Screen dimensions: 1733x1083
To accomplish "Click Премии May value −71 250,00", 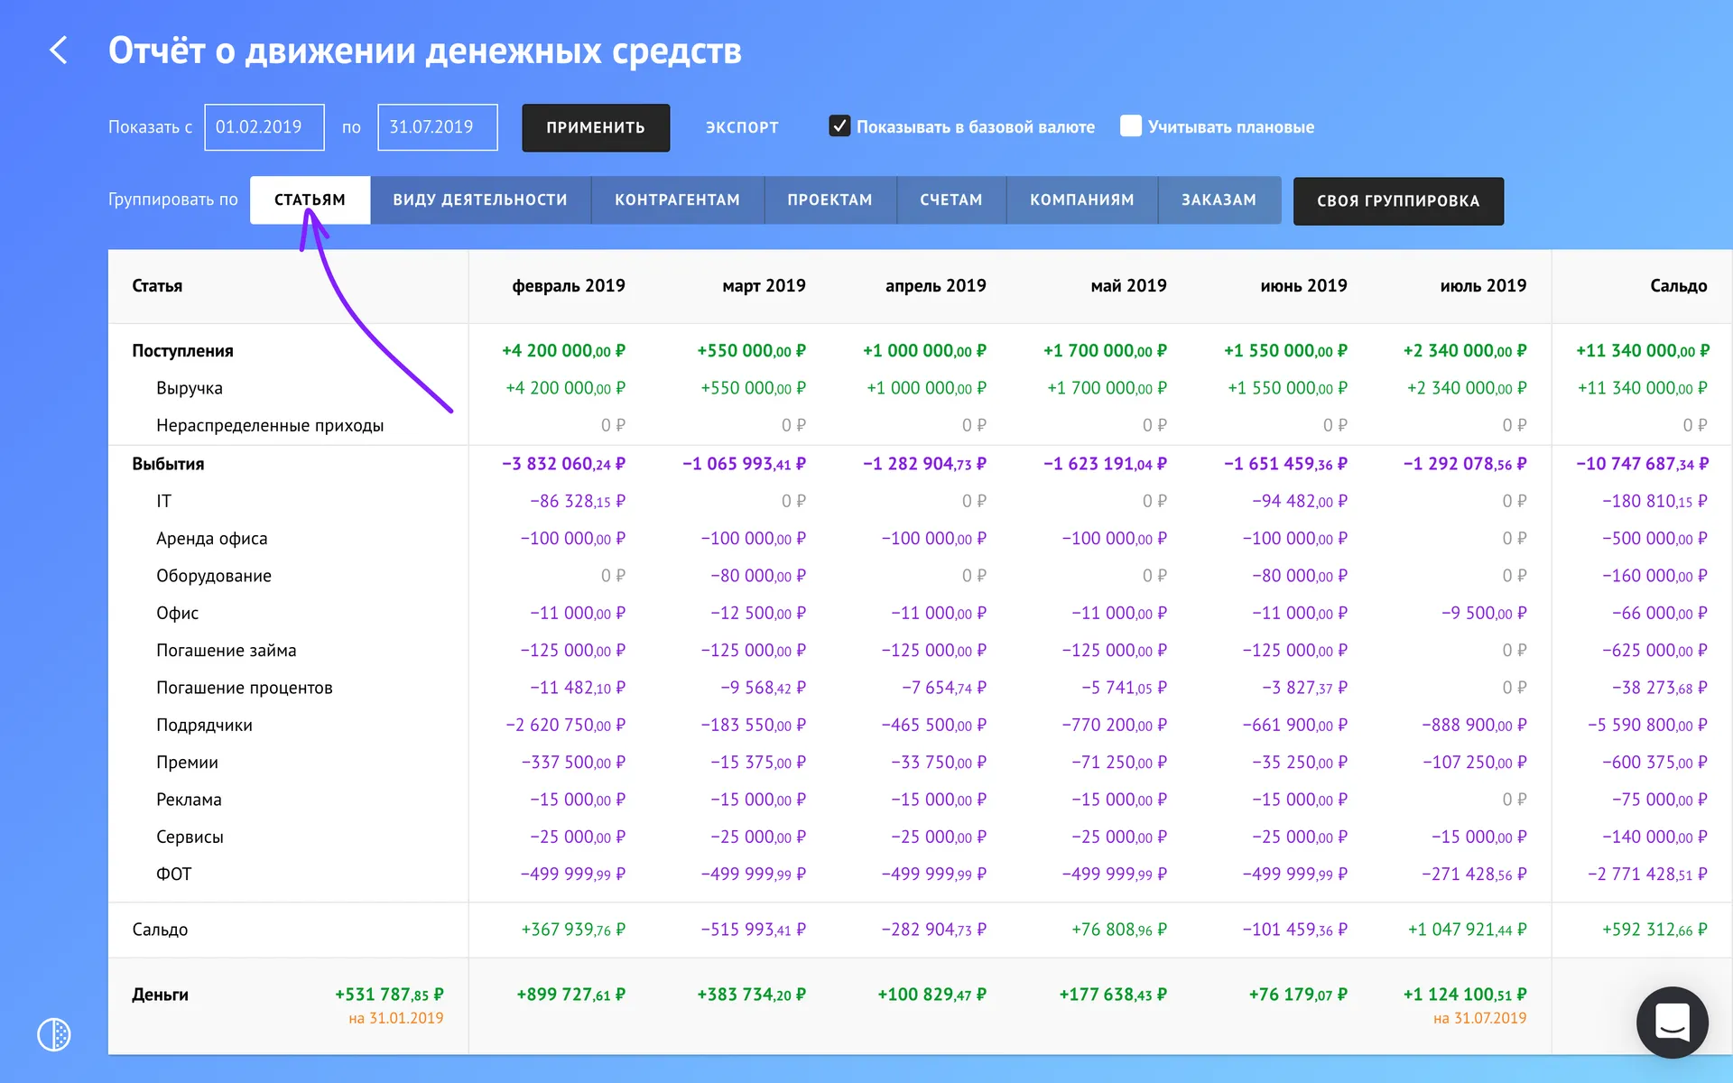I will [x=1118, y=762].
